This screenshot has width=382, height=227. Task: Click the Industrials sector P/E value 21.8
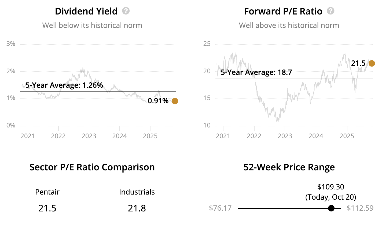point(137,208)
